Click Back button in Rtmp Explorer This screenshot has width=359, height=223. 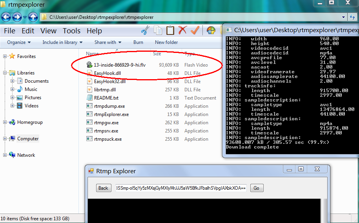(104, 188)
